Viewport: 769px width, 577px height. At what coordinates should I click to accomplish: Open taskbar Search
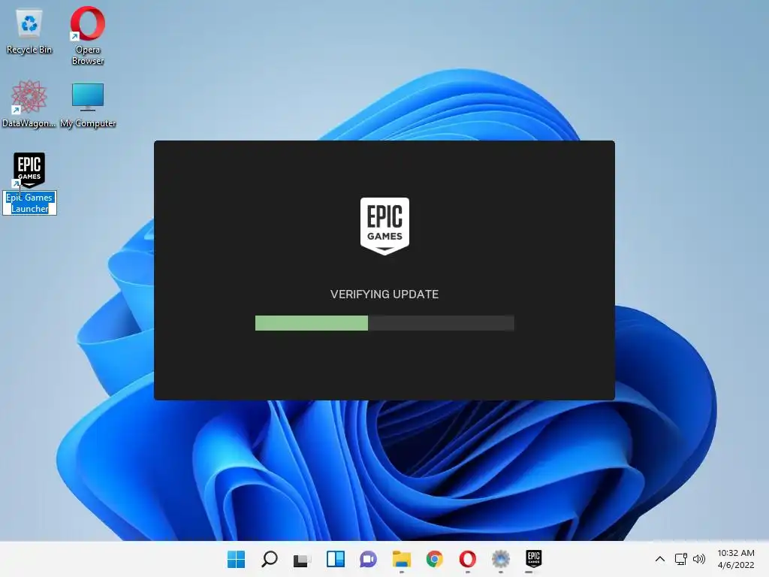(x=270, y=559)
